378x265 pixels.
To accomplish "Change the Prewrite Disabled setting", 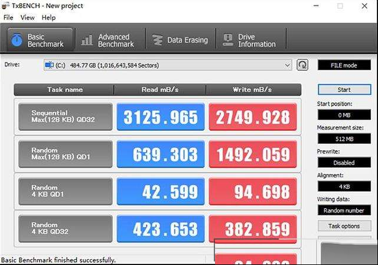I will [344, 163].
